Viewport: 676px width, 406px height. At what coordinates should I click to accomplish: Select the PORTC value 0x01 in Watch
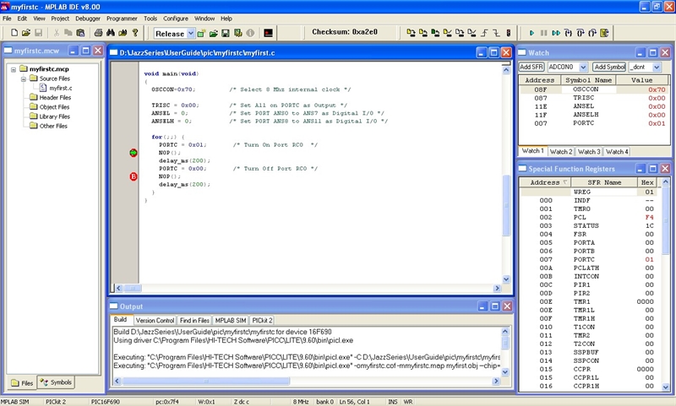pyautogui.click(x=657, y=123)
